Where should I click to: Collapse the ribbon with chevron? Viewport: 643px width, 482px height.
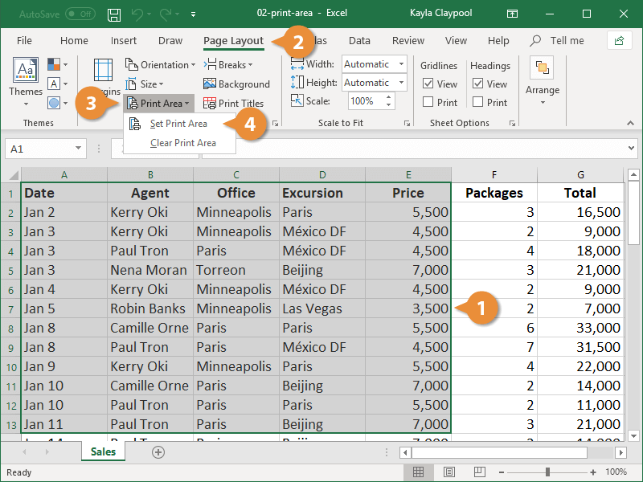click(x=630, y=123)
